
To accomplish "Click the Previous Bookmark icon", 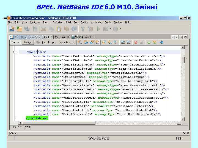I will [104, 42].
